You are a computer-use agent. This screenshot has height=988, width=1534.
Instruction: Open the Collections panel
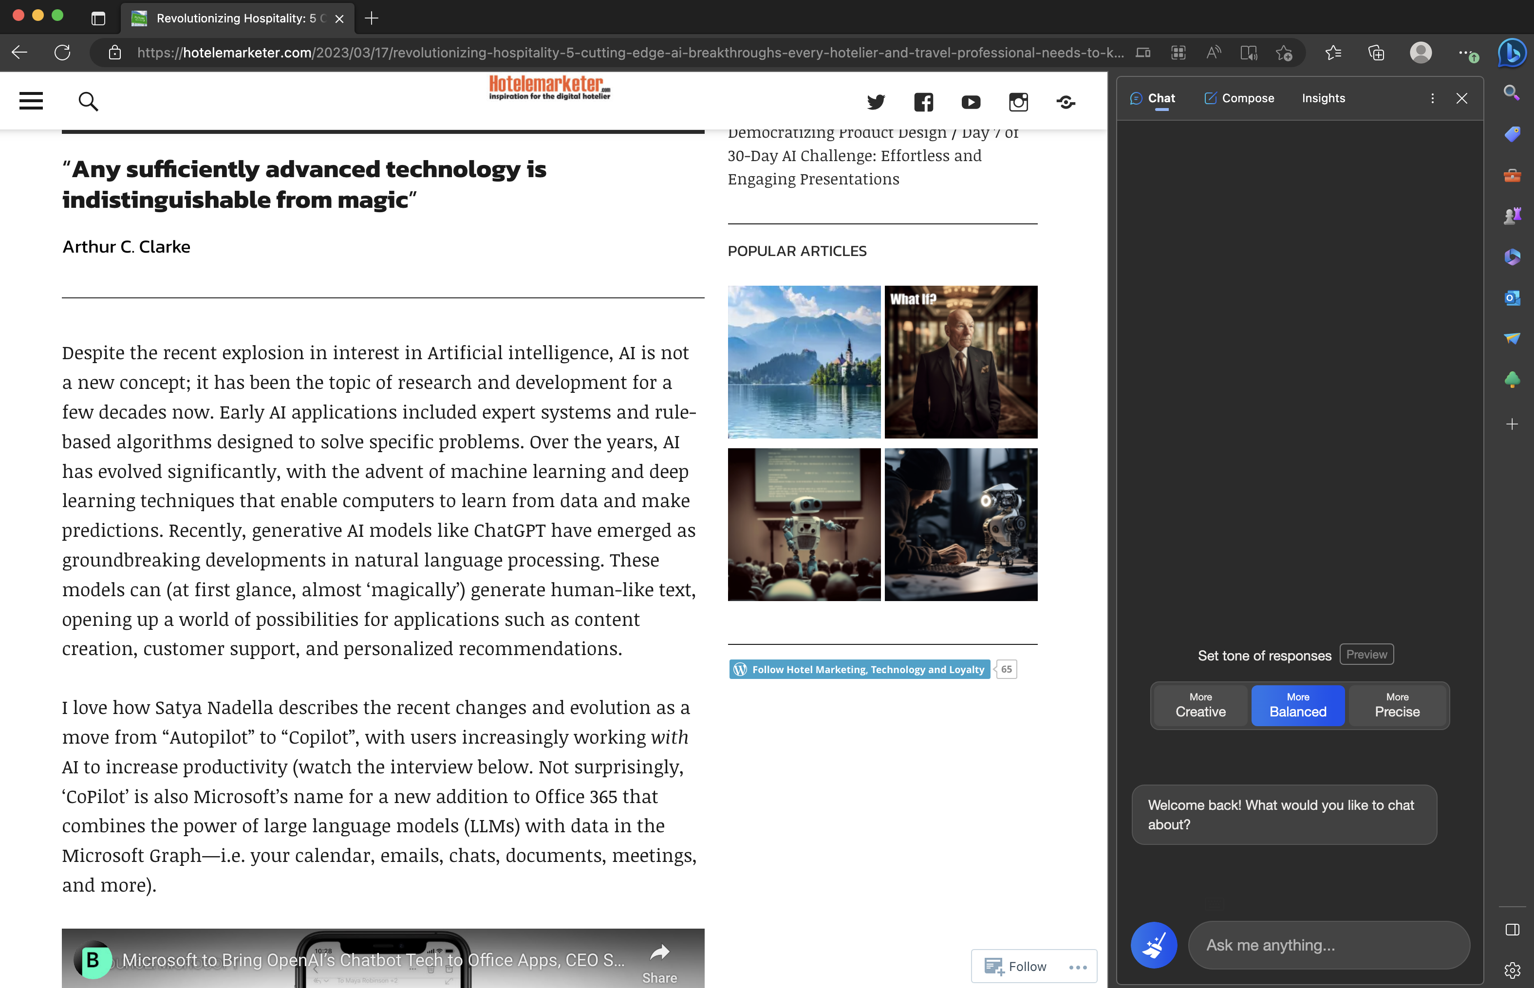point(1376,53)
